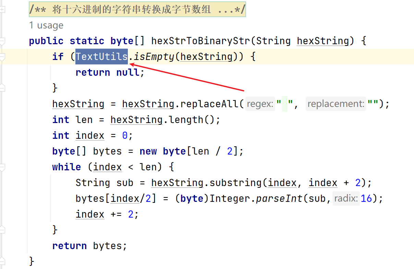Click the if block closing fold marker
Viewport: 414px width, 269px height.
tap(2, 88)
